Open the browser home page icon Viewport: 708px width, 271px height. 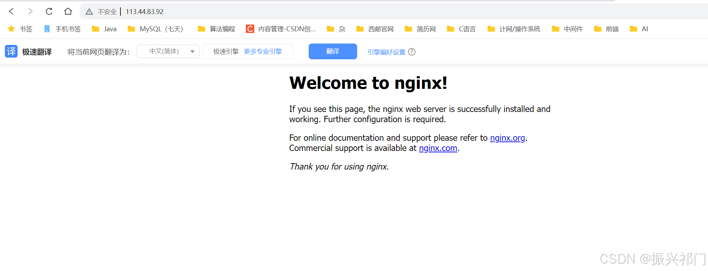[x=68, y=12]
